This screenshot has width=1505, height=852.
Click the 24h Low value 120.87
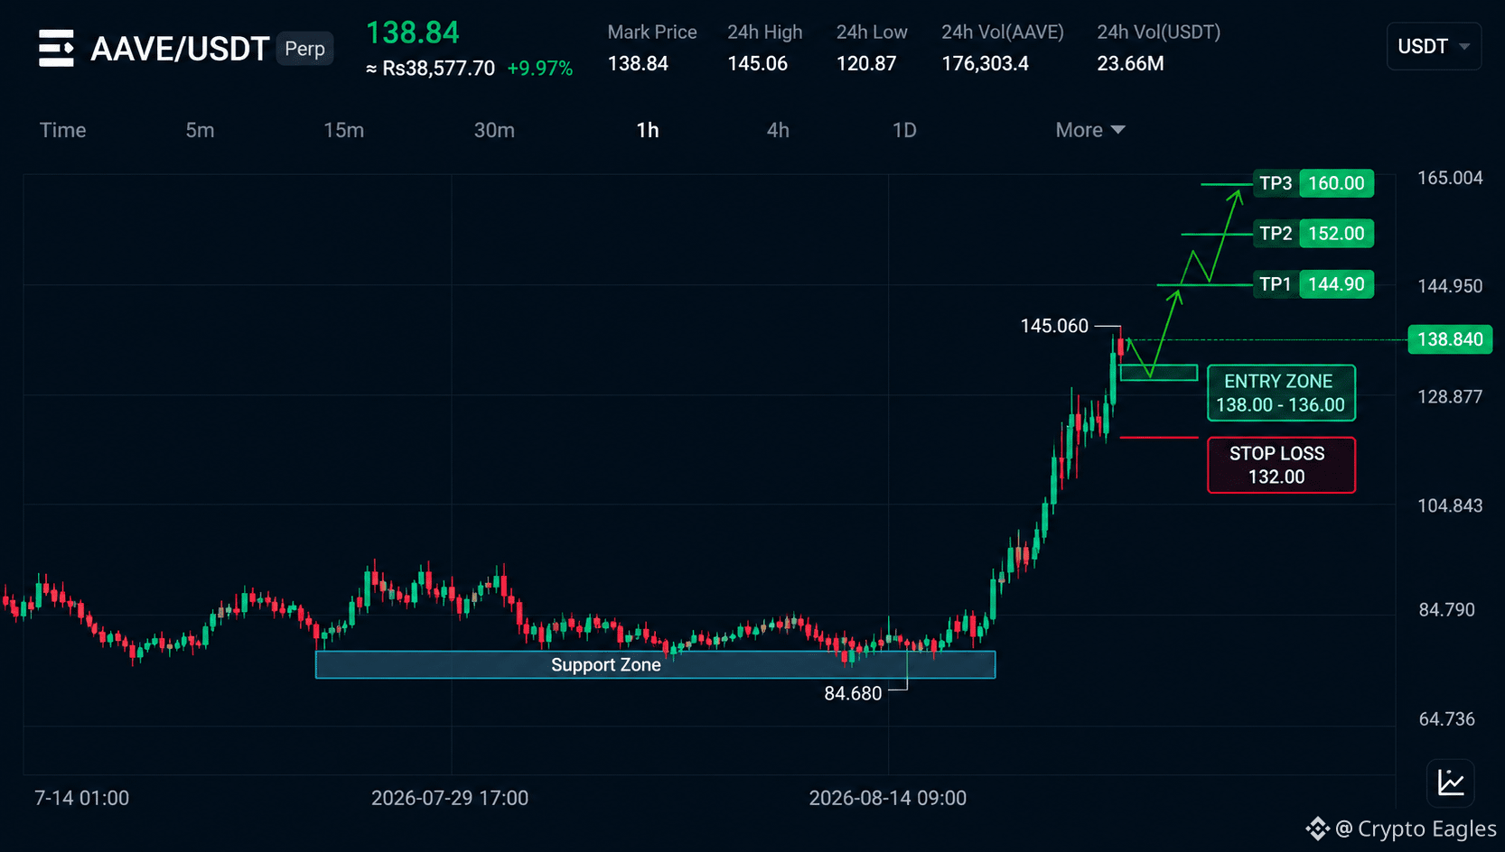click(x=866, y=64)
